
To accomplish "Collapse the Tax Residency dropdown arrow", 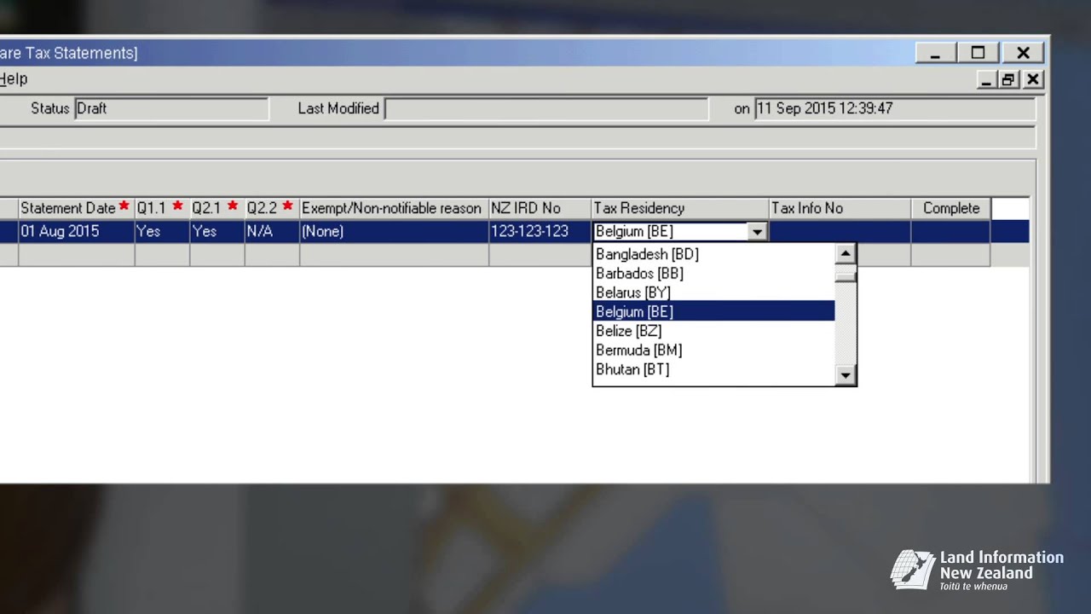I will click(x=757, y=232).
